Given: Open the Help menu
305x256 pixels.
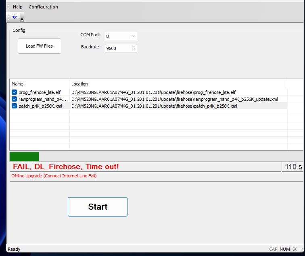Looking at the screenshot, I should 18,7.
